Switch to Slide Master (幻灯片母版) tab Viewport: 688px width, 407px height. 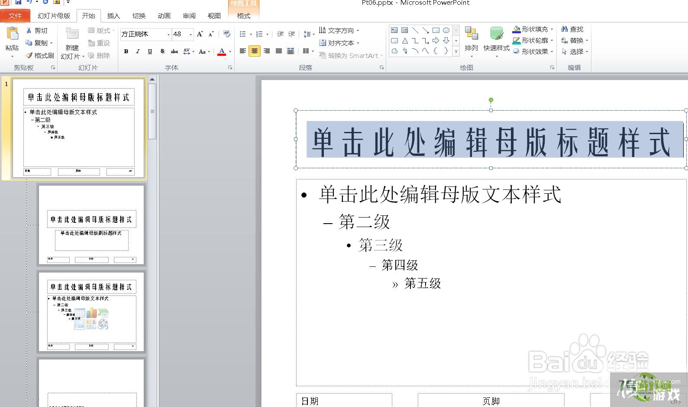(54, 16)
